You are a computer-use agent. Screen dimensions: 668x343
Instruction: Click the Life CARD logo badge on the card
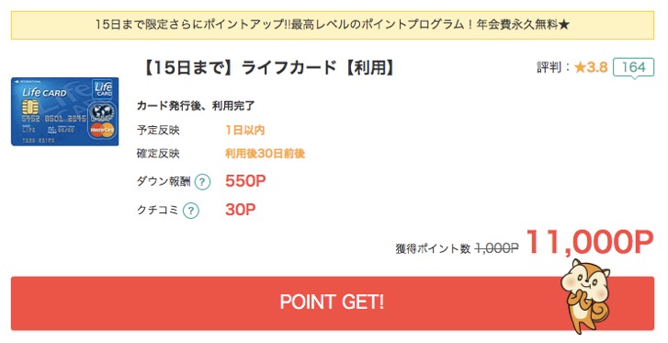coord(104,88)
